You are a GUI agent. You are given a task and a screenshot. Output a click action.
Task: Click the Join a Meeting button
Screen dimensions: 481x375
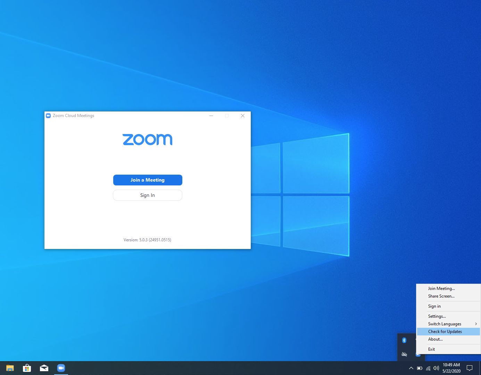click(148, 180)
